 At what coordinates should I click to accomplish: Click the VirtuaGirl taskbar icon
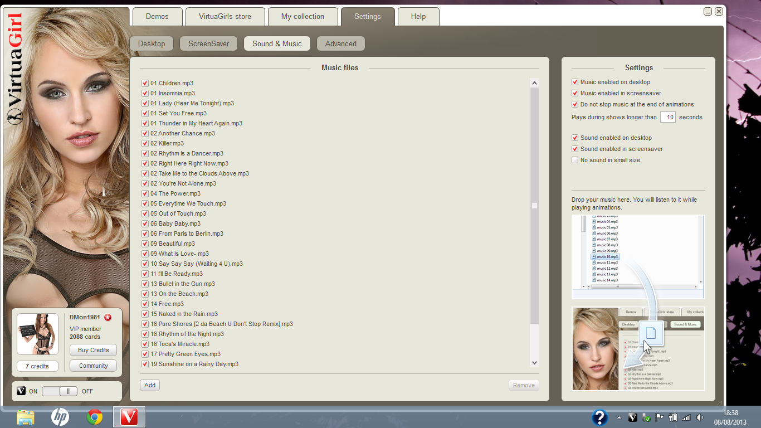[x=129, y=417]
